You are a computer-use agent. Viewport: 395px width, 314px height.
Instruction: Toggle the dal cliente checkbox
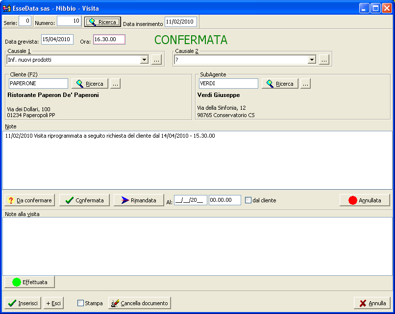(x=248, y=200)
